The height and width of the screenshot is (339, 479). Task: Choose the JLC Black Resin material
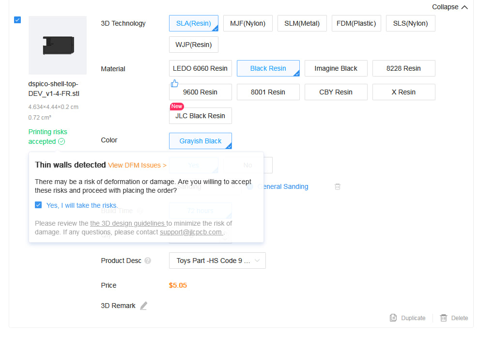[200, 116]
